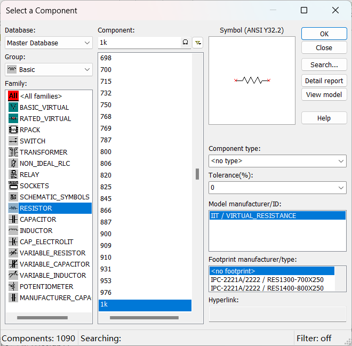352x346 pixels.
Task: Select the VARIABLE_INDUCTOR family icon
Action: coord(13,275)
